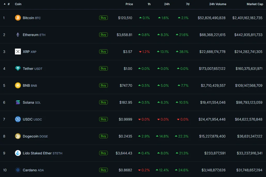Click BNB price $747.70
Image resolution: width=266 pixels, height=177 pixels.
[x=126, y=85]
